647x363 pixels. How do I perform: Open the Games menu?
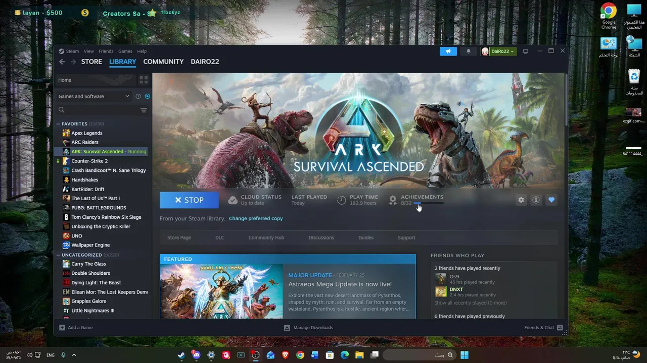click(125, 51)
